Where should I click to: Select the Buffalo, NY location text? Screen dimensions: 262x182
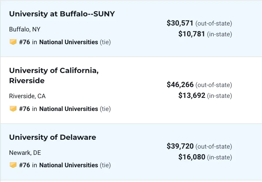click(x=25, y=29)
